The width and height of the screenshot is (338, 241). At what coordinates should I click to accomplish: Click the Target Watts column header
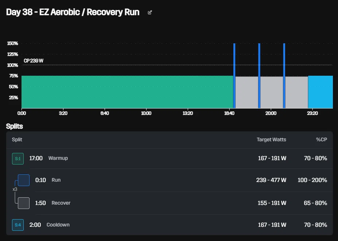click(x=271, y=139)
